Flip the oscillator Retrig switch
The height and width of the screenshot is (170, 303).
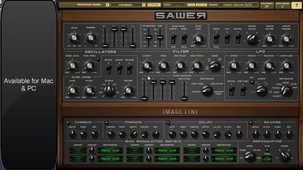tap(108, 69)
